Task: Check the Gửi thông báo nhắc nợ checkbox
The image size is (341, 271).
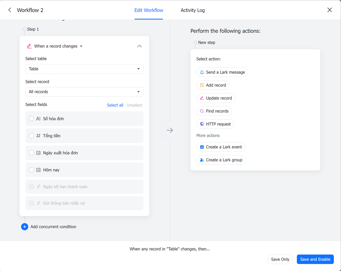Action: (x=31, y=203)
